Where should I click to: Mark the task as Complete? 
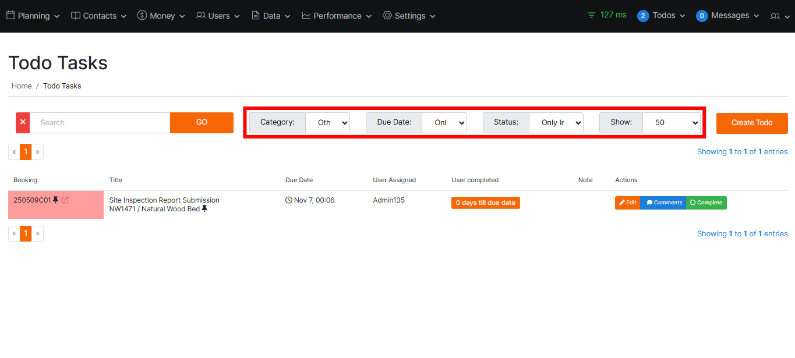pyautogui.click(x=706, y=203)
